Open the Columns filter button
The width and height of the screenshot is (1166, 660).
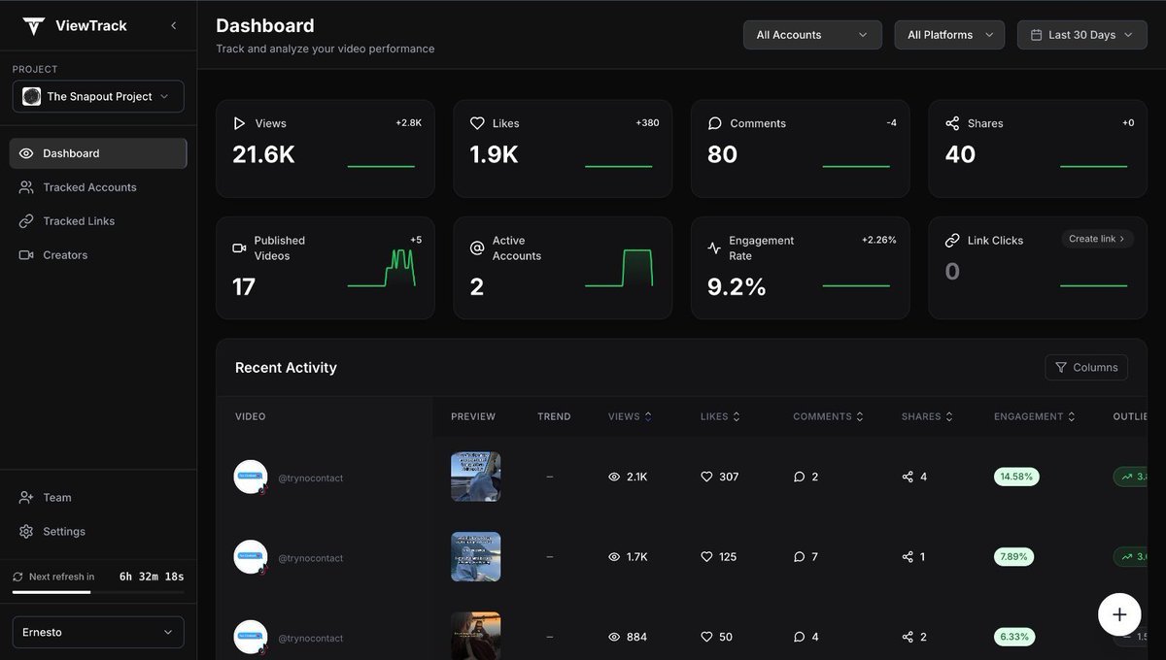click(1086, 367)
